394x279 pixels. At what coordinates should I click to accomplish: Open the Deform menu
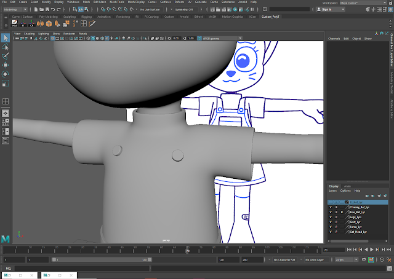coord(179,2)
